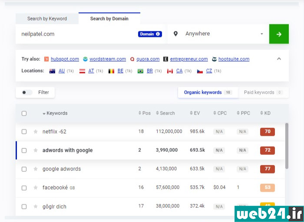Screen dimensions: 304x222
Task: Click the location pin icon
Action: click(175, 34)
